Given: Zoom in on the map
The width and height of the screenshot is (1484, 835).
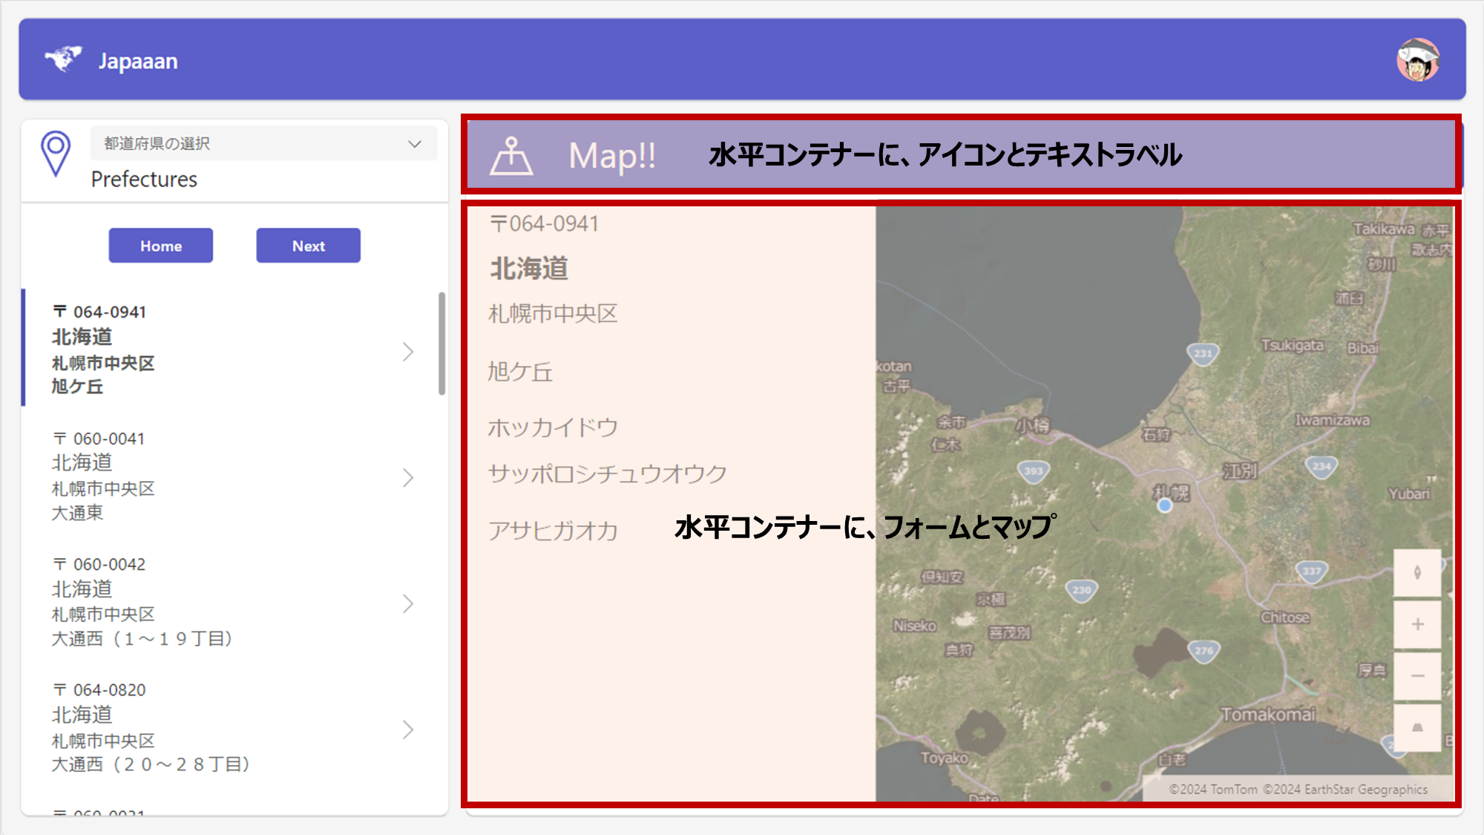Looking at the screenshot, I should (x=1417, y=624).
